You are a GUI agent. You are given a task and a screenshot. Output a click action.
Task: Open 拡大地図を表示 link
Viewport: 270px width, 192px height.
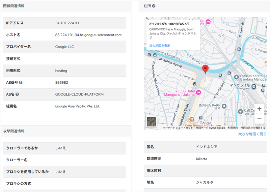[160, 46]
